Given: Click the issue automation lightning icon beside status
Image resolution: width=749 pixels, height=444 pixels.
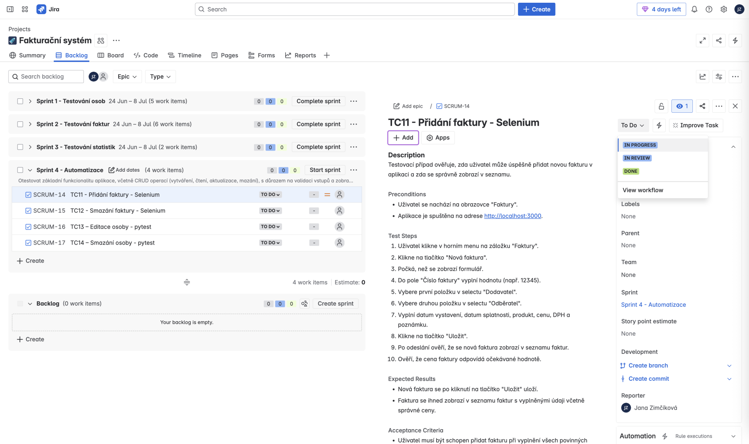Looking at the screenshot, I should click(659, 125).
